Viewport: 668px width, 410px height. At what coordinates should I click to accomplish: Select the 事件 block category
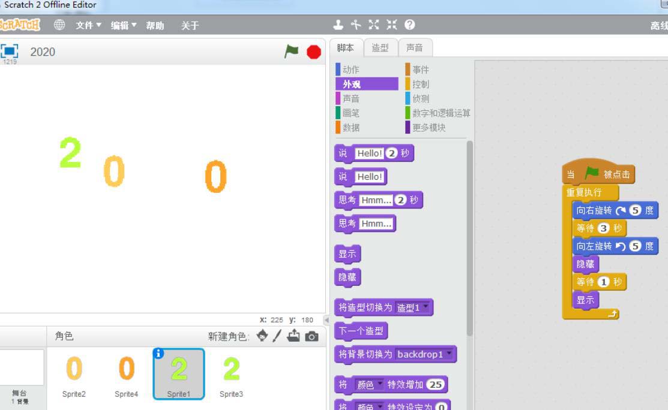tap(438, 70)
